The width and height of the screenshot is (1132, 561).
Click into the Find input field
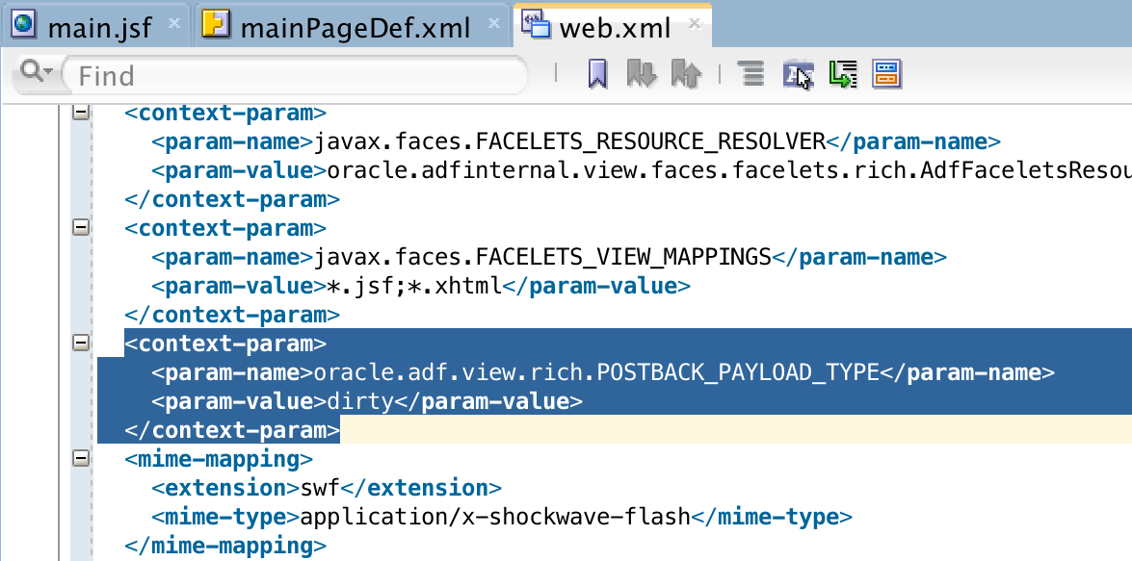pyautogui.click(x=295, y=75)
